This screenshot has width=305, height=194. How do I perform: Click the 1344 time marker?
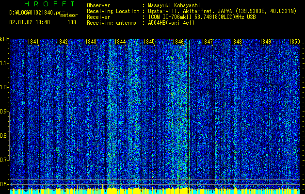click(x=120, y=42)
